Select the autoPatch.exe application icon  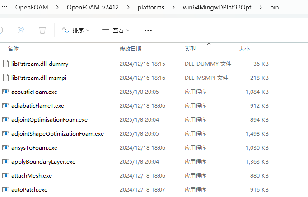[6, 189]
